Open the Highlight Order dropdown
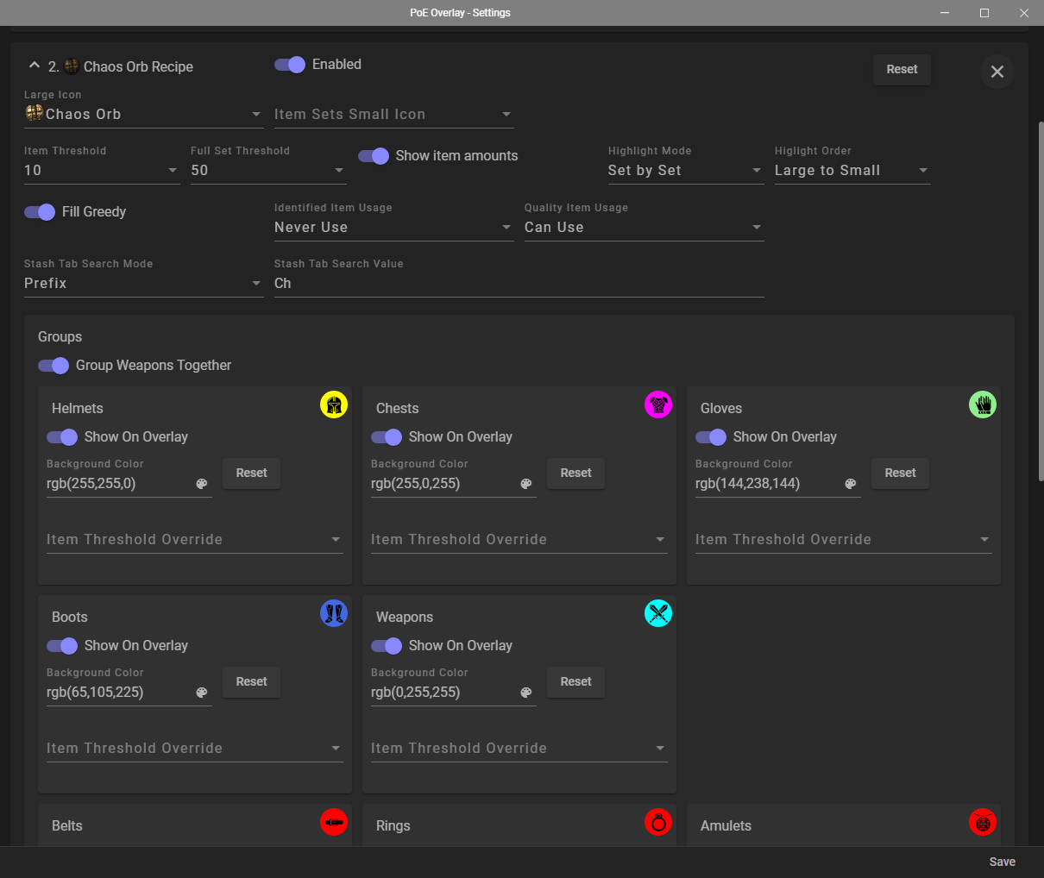 click(x=852, y=170)
